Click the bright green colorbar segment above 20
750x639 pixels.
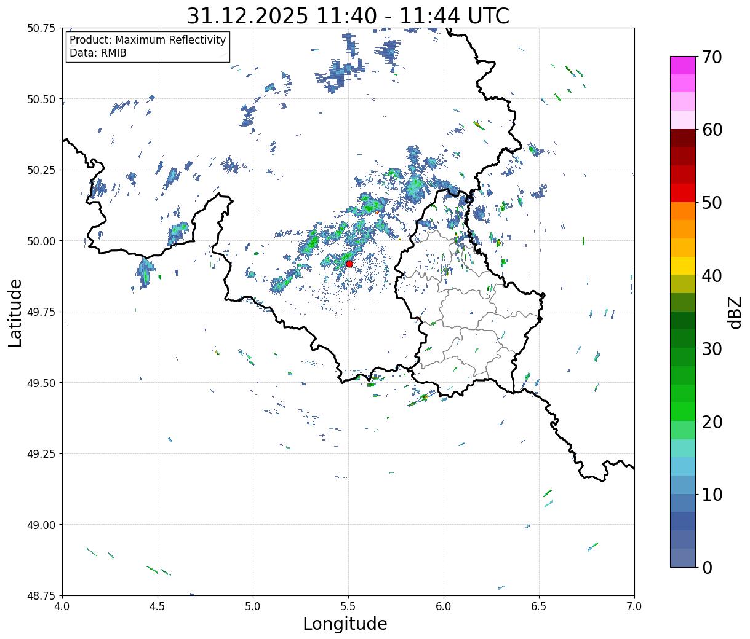point(683,411)
